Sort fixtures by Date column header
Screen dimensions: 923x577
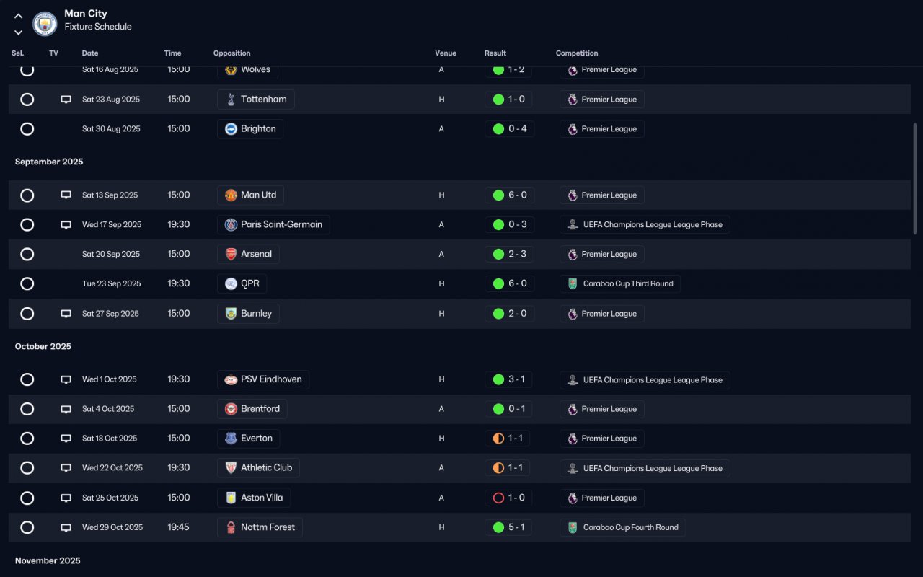[x=90, y=53]
